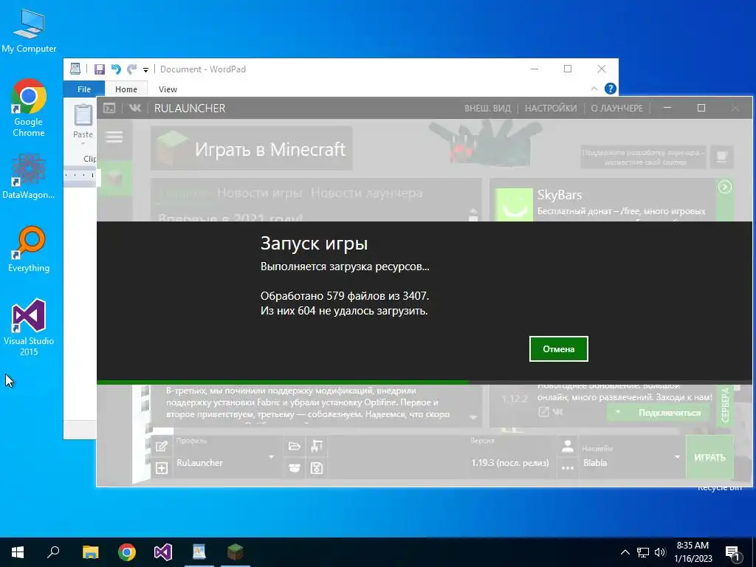Screen dimensions: 756x567
Task: Click the user account person icon
Action: pyautogui.click(x=568, y=447)
